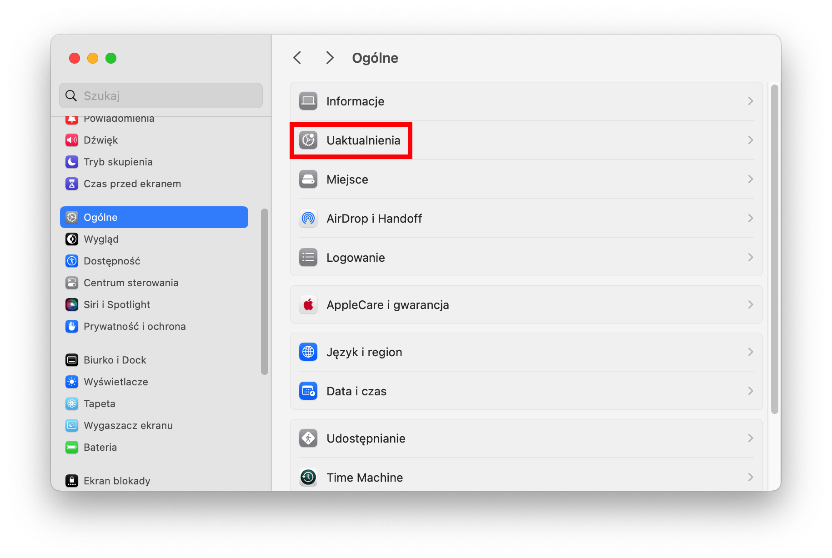
Task: Click the Udostępnianie label
Action: [366, 439]
